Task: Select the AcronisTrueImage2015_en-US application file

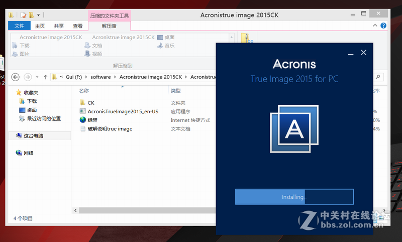Action: 123,111
